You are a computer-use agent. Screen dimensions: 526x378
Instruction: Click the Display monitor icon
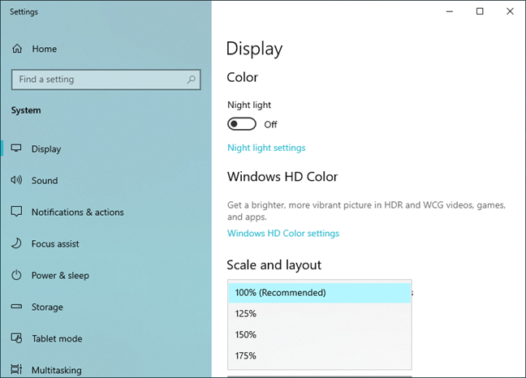[x=16, y=148]
